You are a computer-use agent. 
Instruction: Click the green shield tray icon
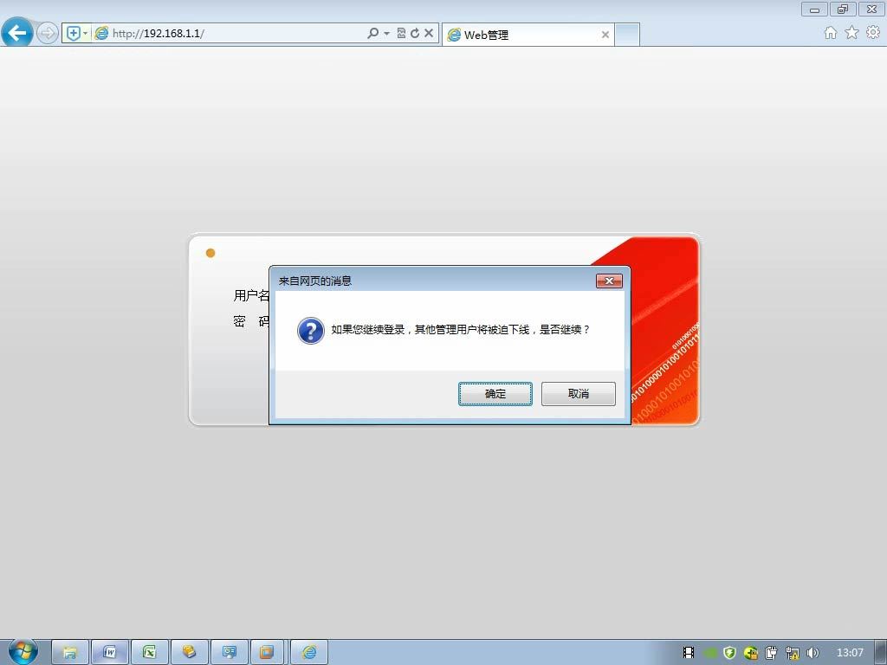click(x=729, y=653)
